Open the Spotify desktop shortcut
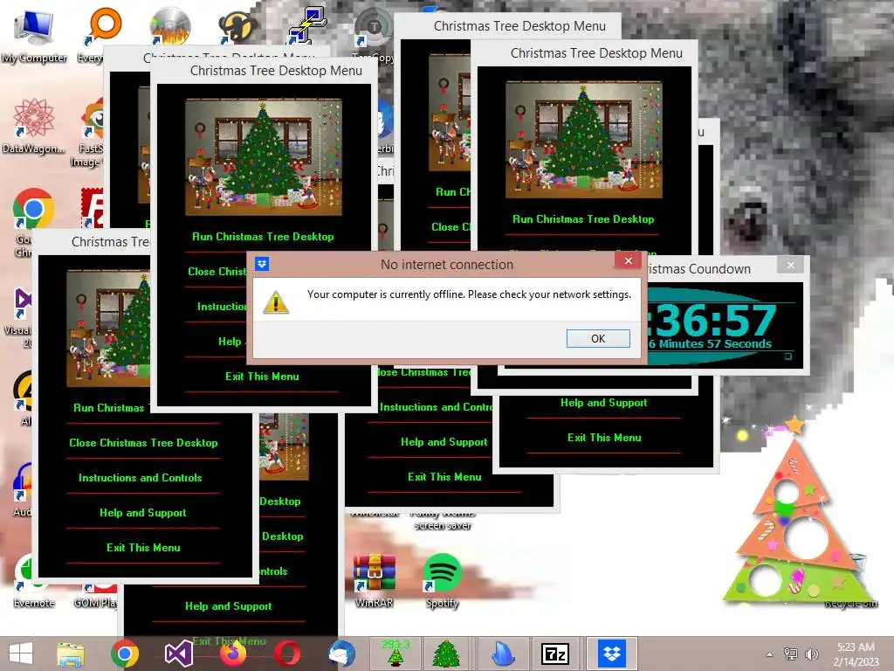The height and width of the screenshot is (671, 894). [x=442, y=581]
